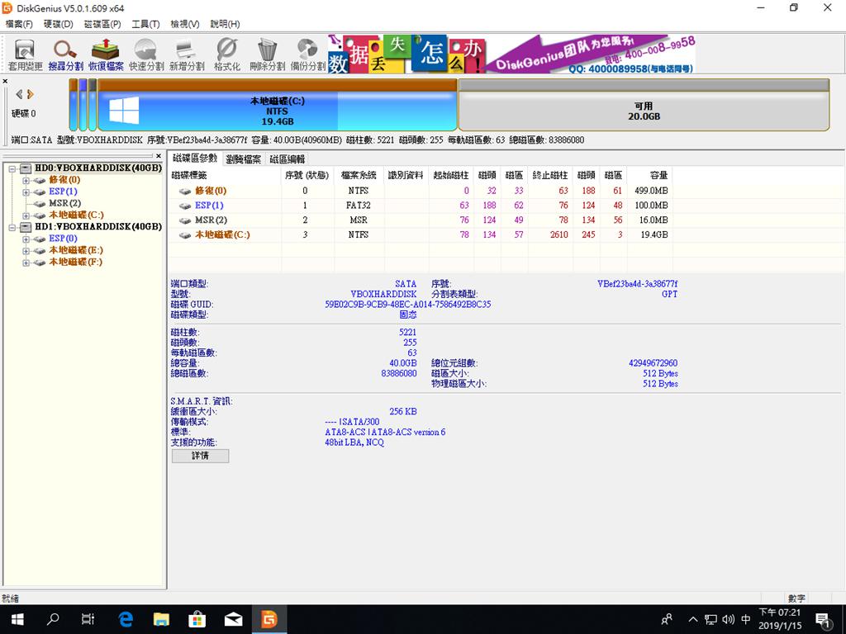This screenshot has height=634, width=846.
Task: Close the disk tree pane
Action: point(158,156)
